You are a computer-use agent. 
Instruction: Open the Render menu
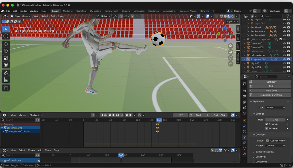(23, 11)
